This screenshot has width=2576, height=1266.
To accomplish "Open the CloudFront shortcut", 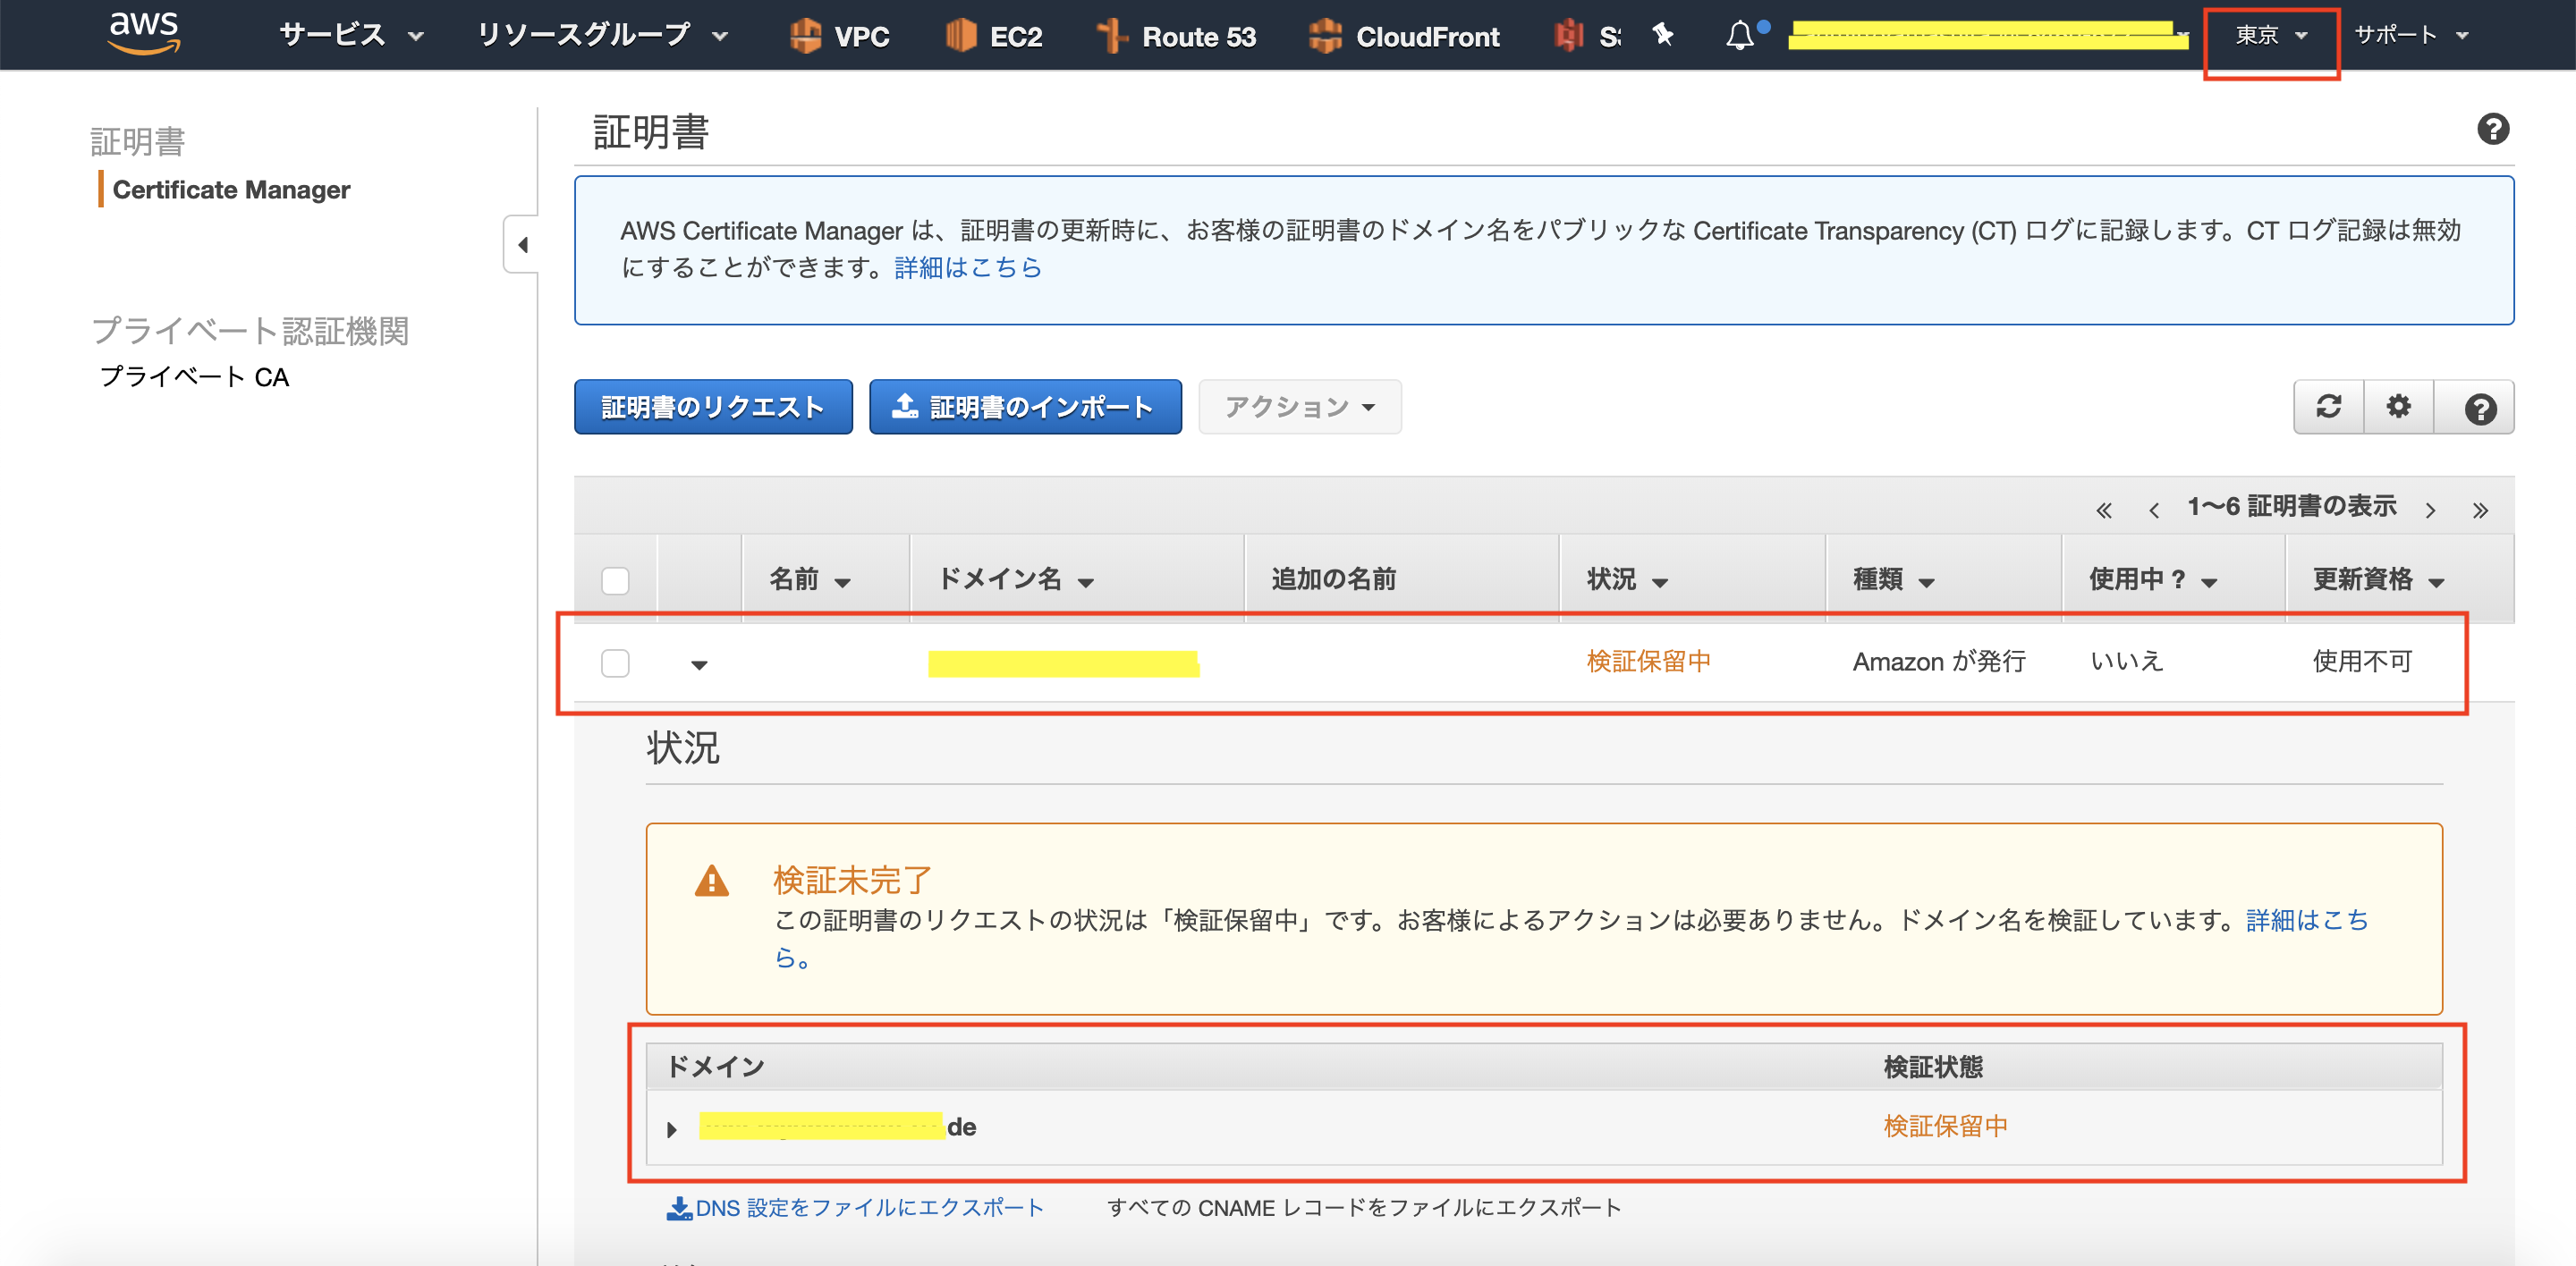I will tap(1403, 36).
